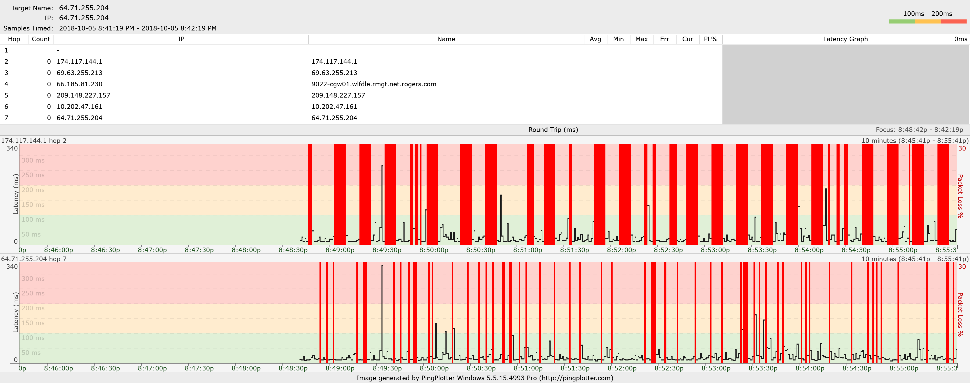Select hop 2 IP 174.117.144.1
This screenshot has width=970, height=383.
coord(79,62)
